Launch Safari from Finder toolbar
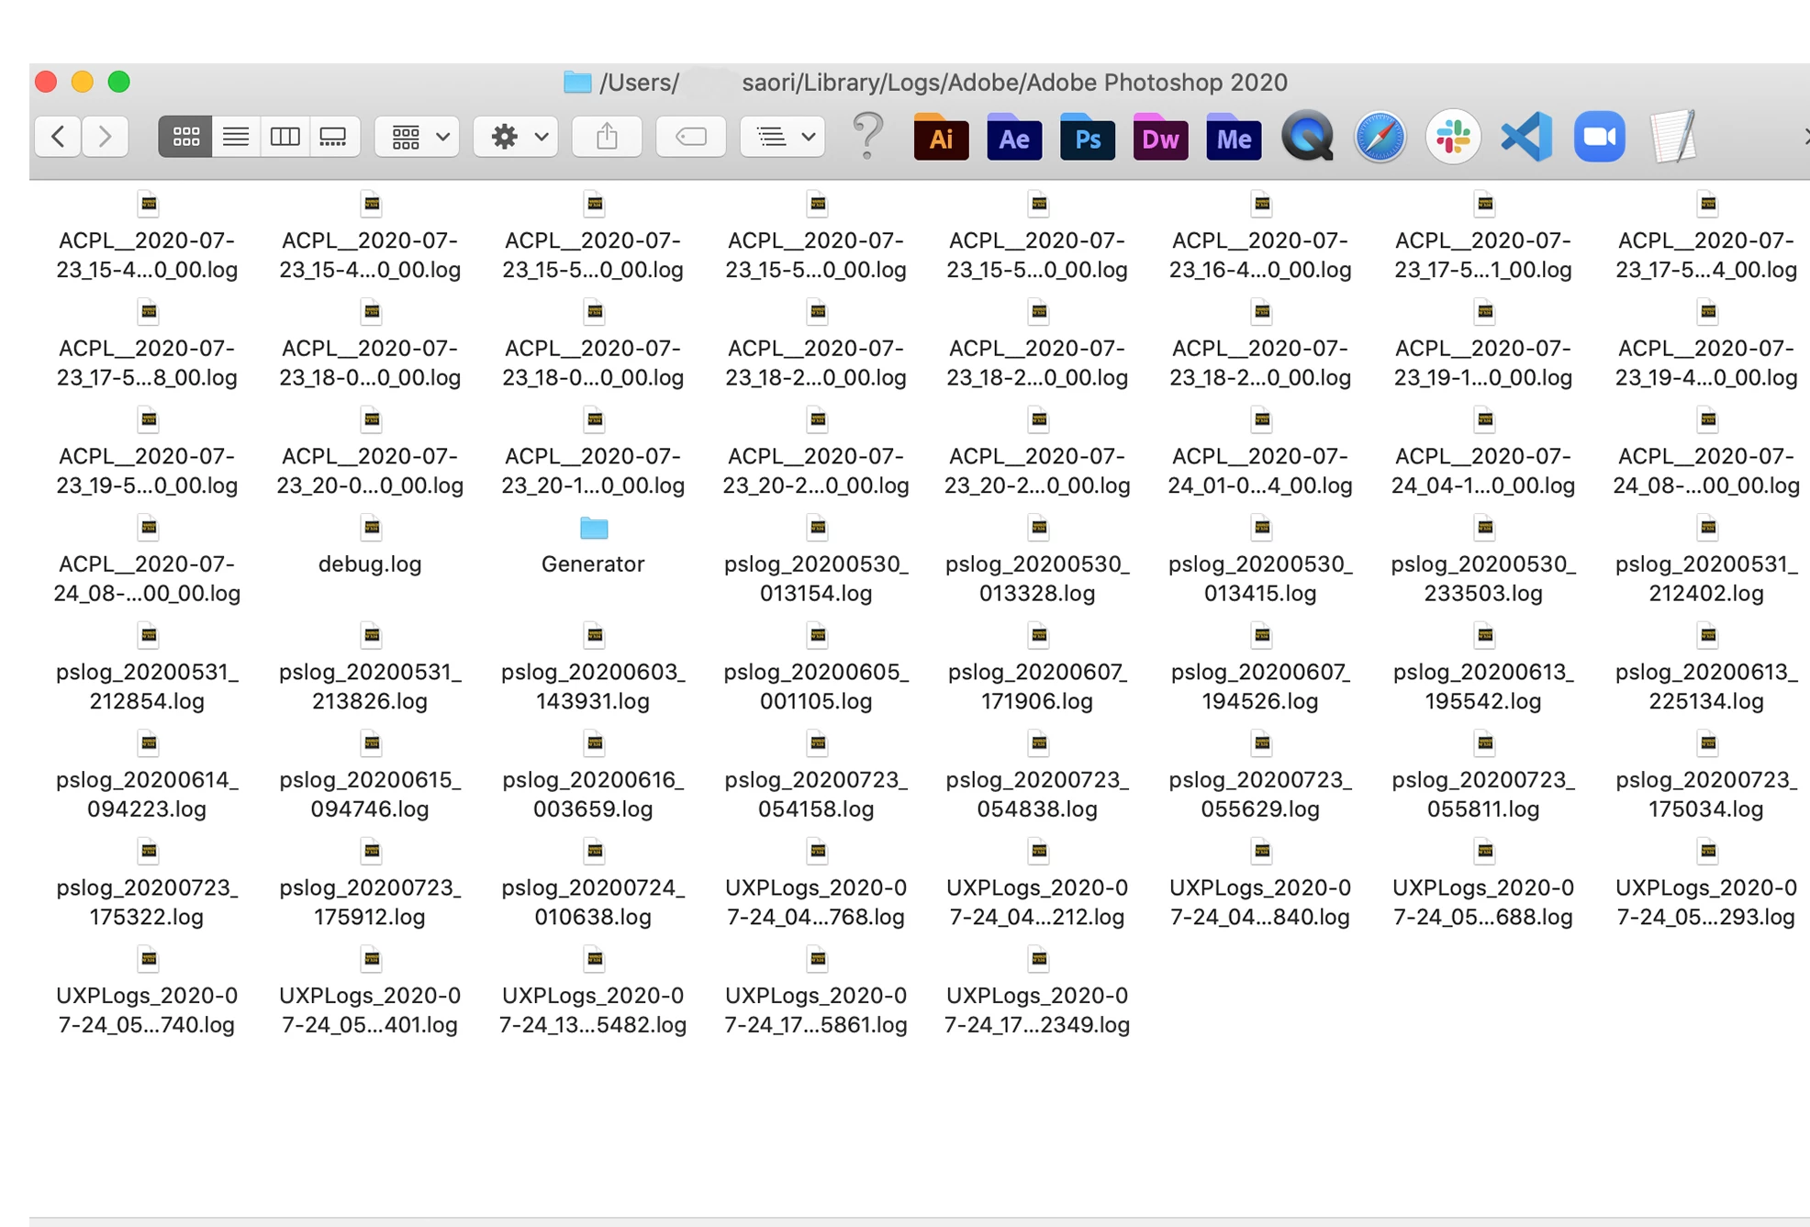Image resolution: width=1810 pixels, height=1227 pixels. (1380, 138)
